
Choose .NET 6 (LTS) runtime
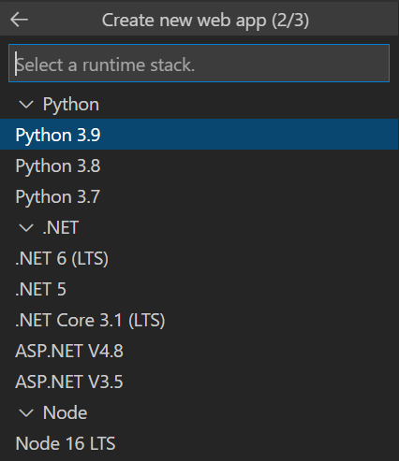(x=199, y=258)
